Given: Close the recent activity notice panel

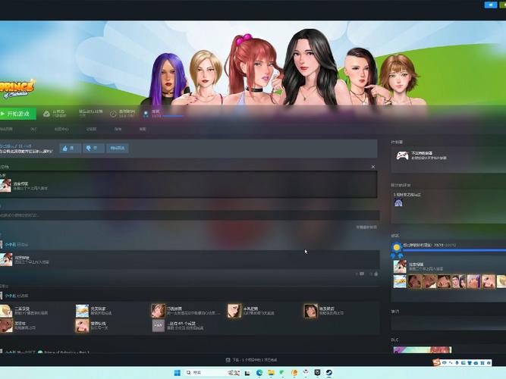Looking at the screenshot, I should coord(372,166).
